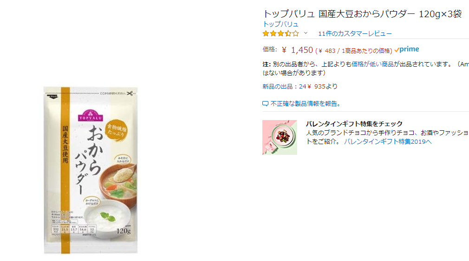
Task: Click the 食物繊維たっぷり gold badge
Action: [x=117, y=130]
